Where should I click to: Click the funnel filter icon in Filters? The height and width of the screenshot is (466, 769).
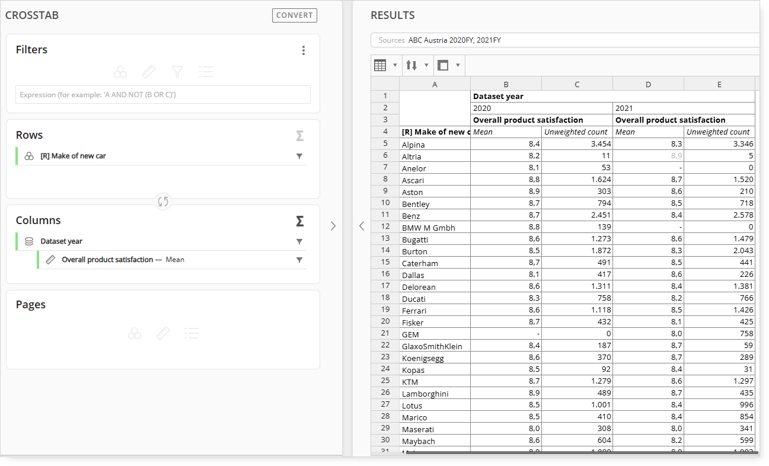(x=177, y=72)
